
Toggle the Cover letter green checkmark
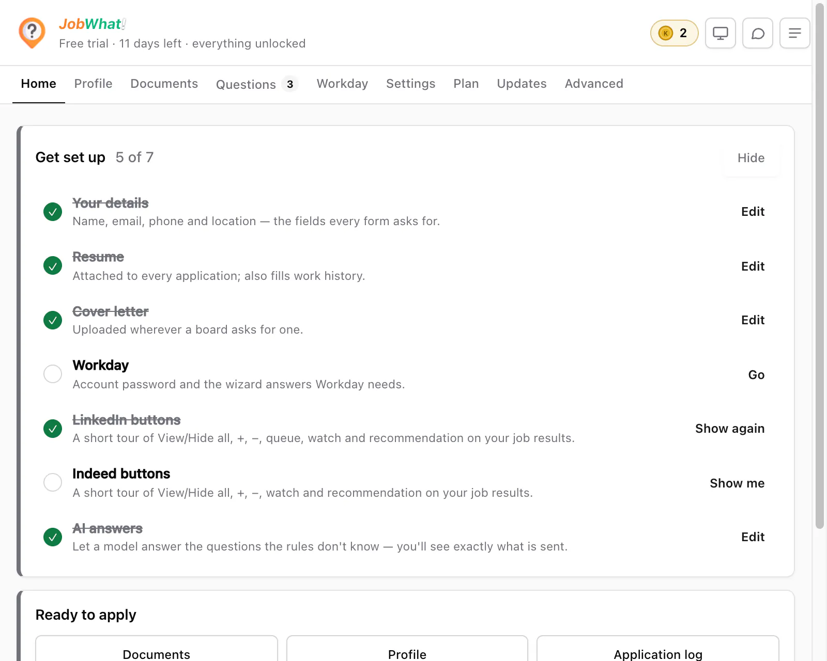[x=53, y=320]
